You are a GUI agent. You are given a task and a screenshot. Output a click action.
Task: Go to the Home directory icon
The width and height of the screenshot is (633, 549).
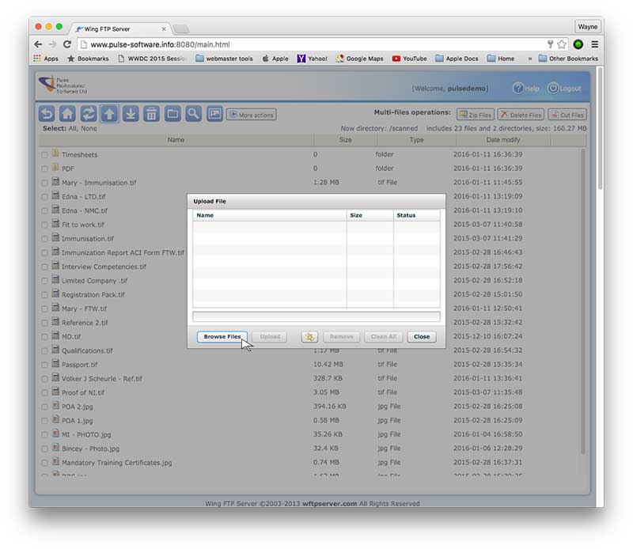coord(68,114)
